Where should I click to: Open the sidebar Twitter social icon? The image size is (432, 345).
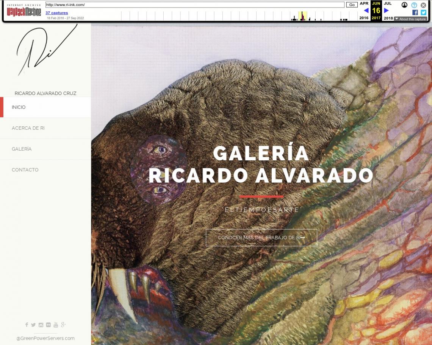pos(33,325)
